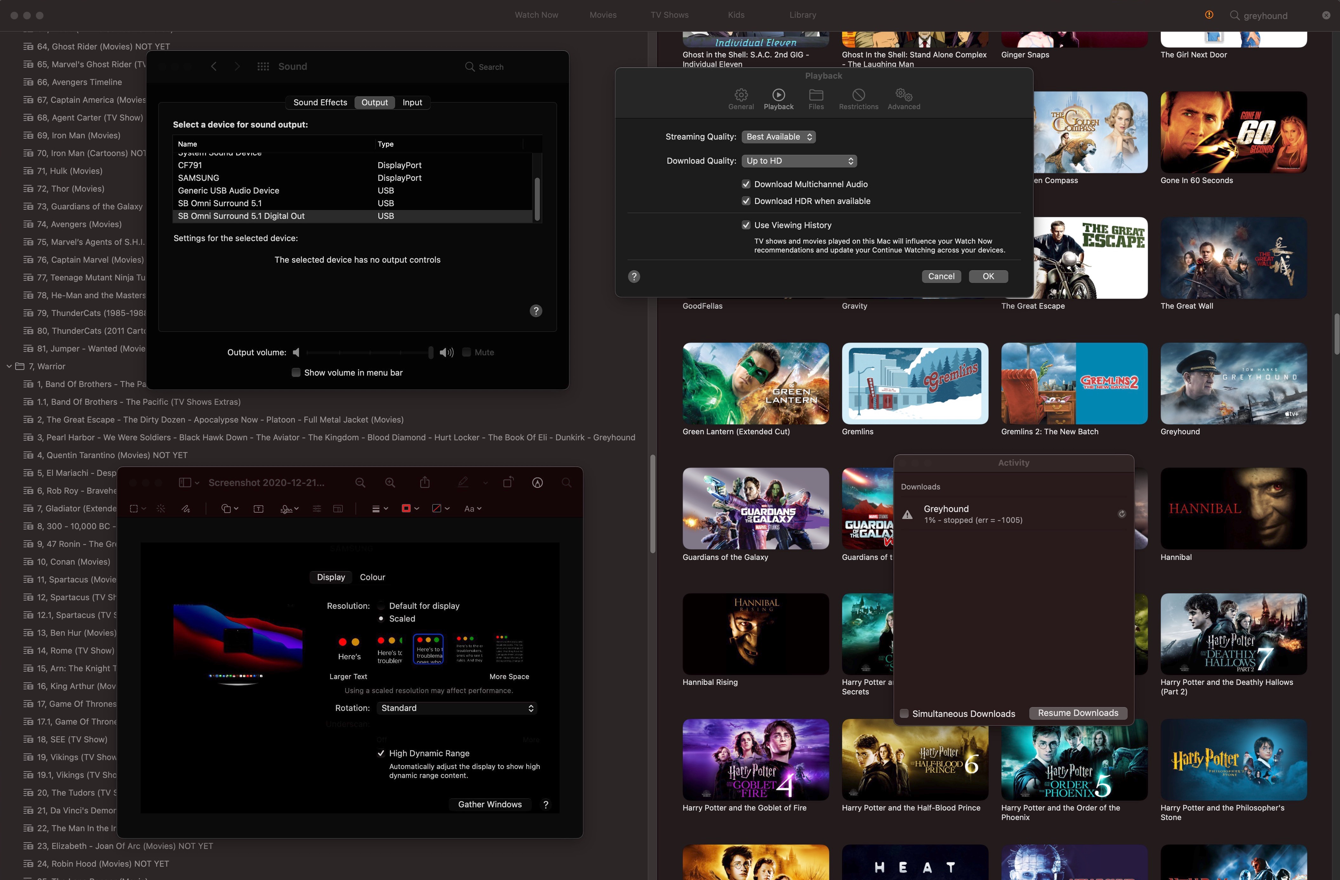Click the Sound help question mark button
Screen dimensions: 1340x880
click(x=536, y=311)
